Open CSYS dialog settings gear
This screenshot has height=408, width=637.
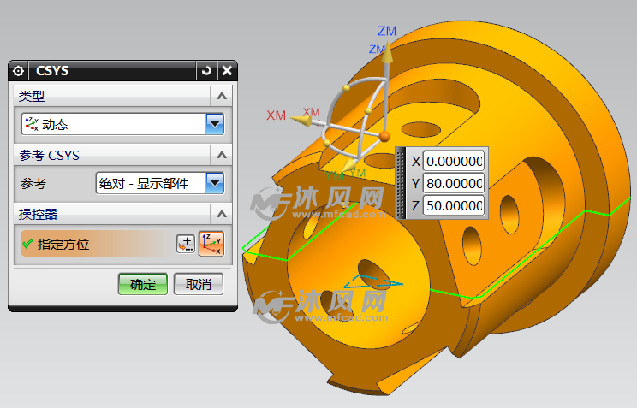tap(18, 71)
